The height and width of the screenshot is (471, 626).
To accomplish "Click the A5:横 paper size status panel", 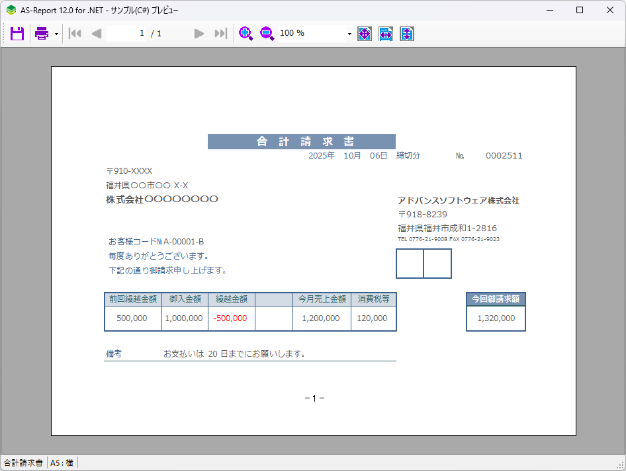I will pyautogui.click(x=62, y=463).
